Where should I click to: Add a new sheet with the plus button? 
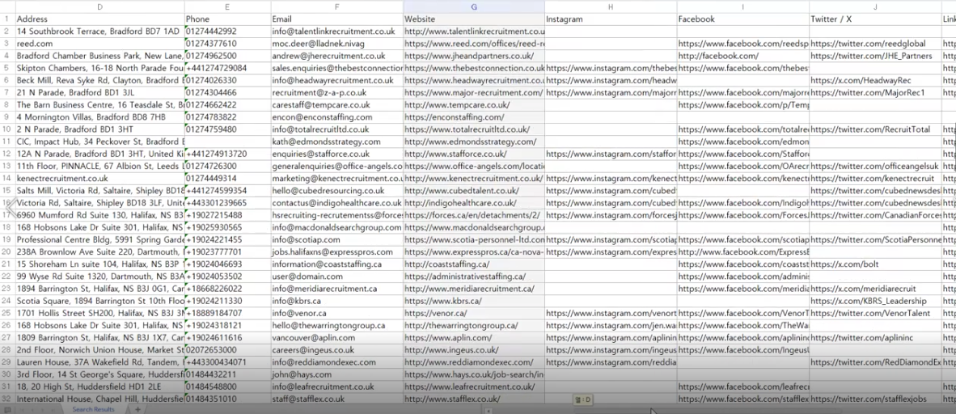click(137, 409)
